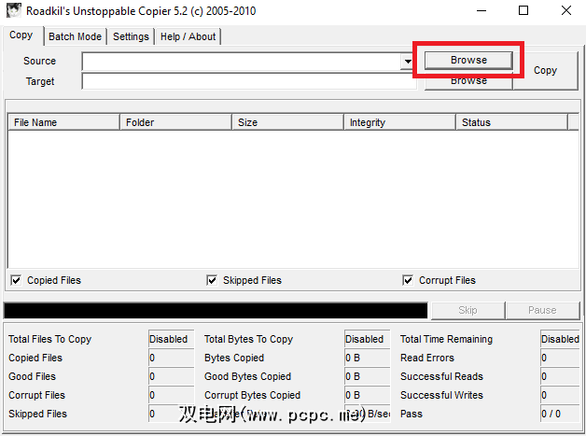
Task: Open the Batch Mode tab
Action: (x=76, y=36)
